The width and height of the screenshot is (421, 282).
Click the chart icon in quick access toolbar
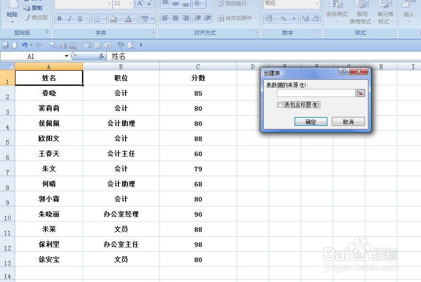63,45
